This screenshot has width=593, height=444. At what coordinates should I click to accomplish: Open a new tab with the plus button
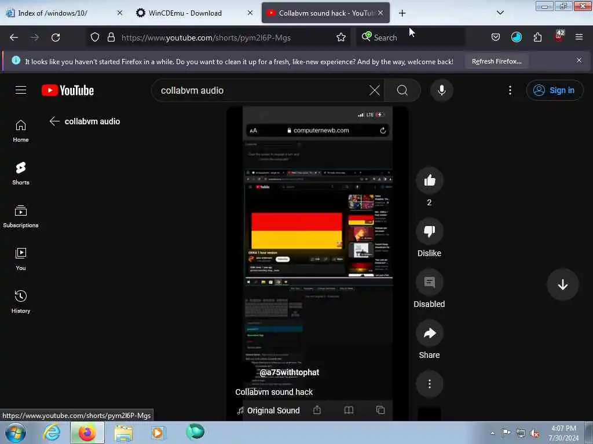[x=402, y=13]
